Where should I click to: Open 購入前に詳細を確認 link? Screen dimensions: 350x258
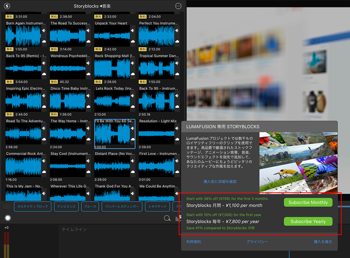point(219,182)
